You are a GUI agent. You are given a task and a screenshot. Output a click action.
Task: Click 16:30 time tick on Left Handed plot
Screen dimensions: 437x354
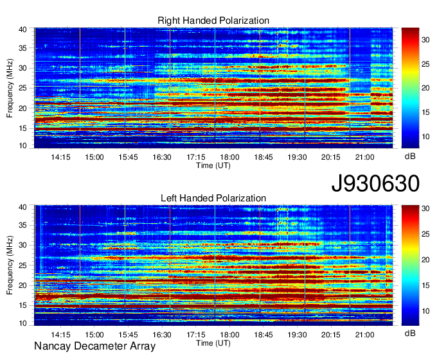tap(162, 335)
